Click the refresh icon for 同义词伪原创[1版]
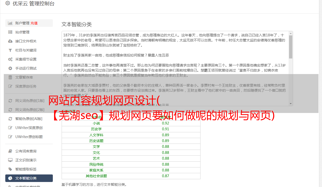This screenshot has height=187, width=322. [x=10, y=101]
